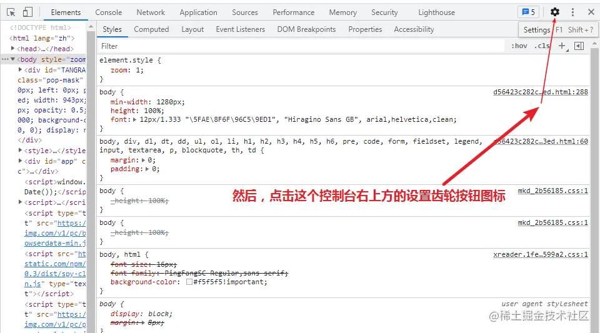Screen dimensions: 600x333
Task: Select the Properties sub-tab
Action: (x=365, y=29)
